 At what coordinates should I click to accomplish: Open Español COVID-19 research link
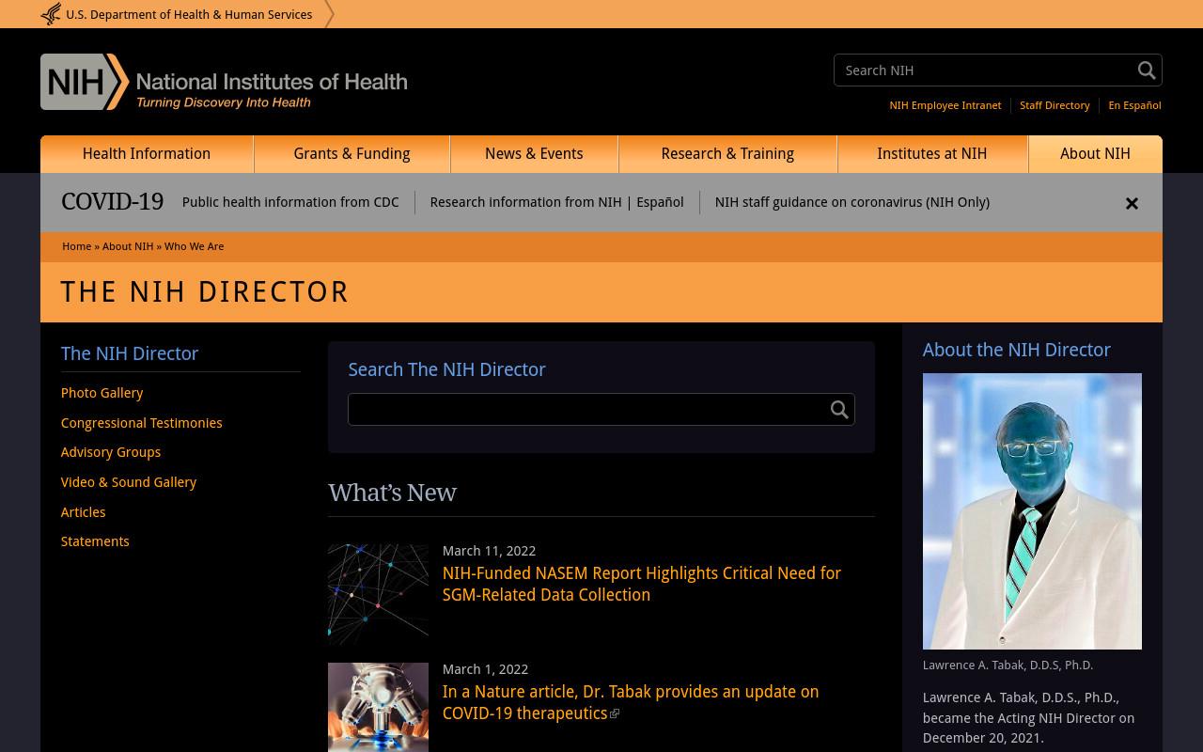660,202
